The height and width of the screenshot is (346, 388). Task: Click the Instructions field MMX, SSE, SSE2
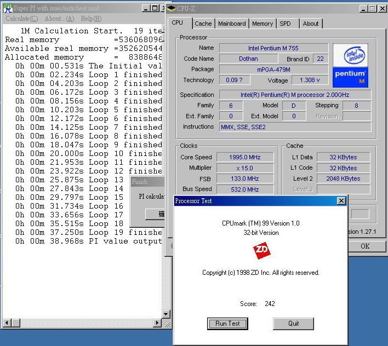tap(295, 127)
